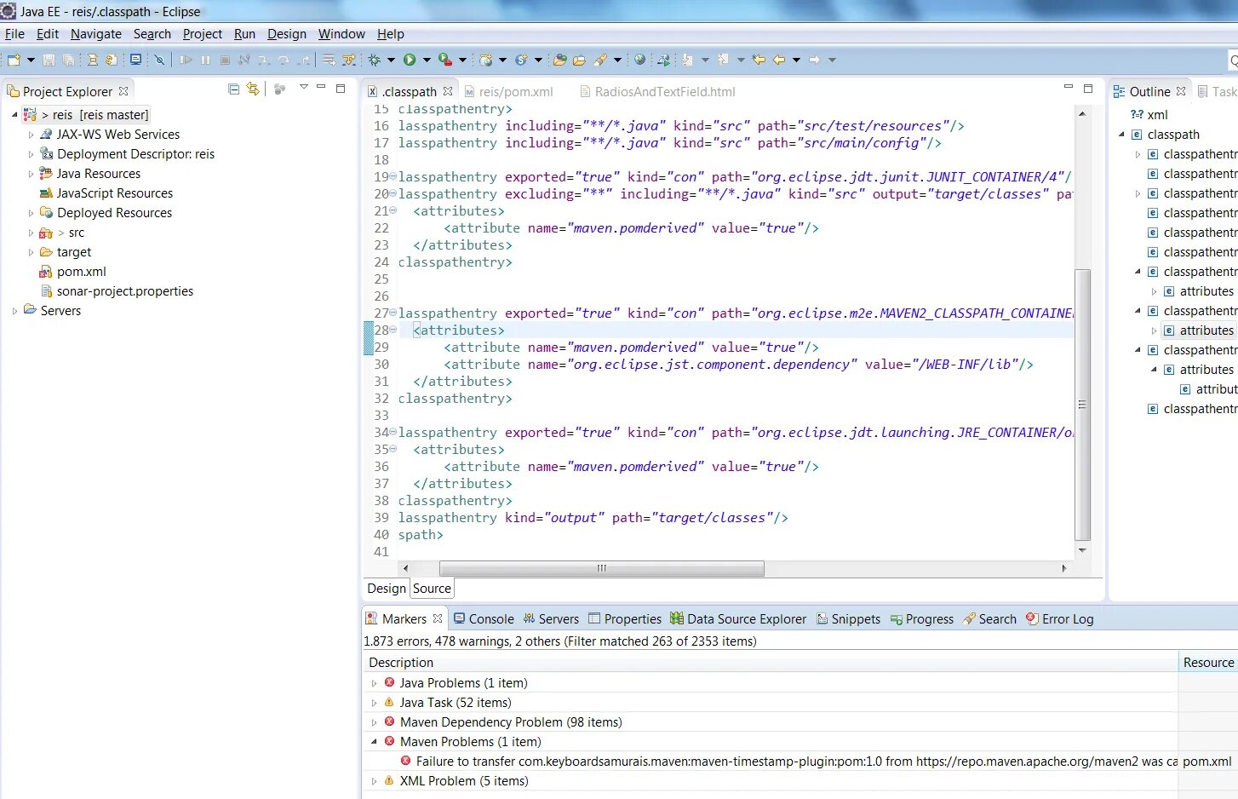This screenshot has width=1238, height=799.
Task: Click the pom.xml file icon in tree
Action: (x=46, y=272)
